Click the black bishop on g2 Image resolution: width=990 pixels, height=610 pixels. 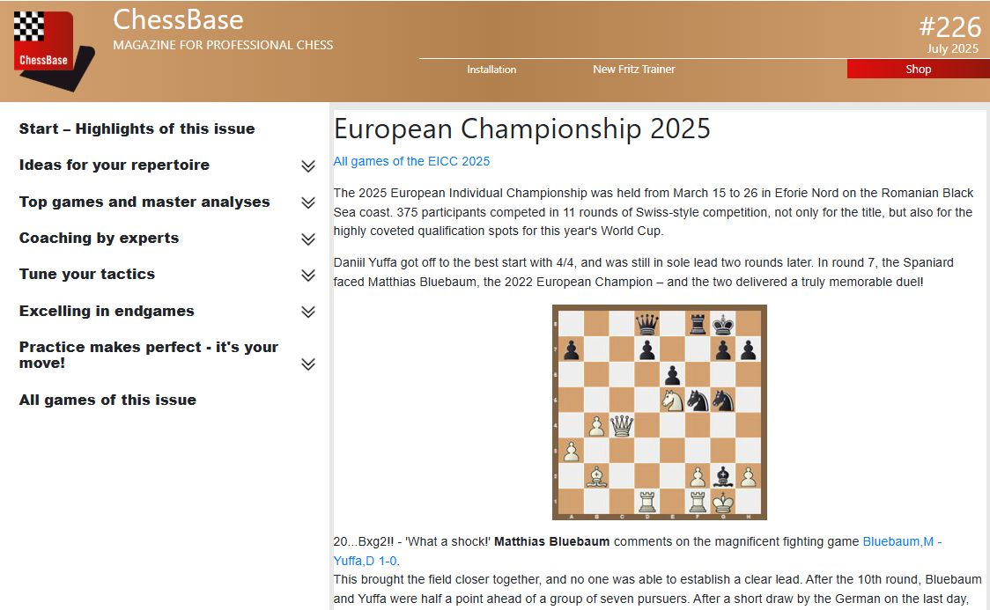[724, 477]
